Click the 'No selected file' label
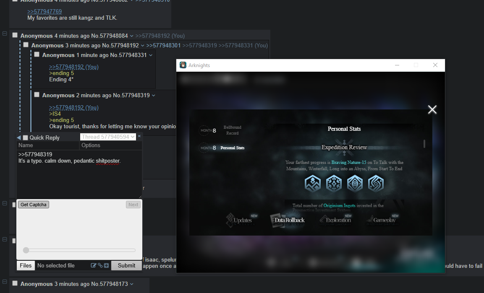Image resolution: width=484 pixels, height=293 pixels. point(56,266)
